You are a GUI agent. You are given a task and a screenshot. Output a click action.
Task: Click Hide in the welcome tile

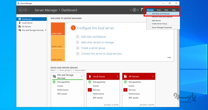point(169,58)
